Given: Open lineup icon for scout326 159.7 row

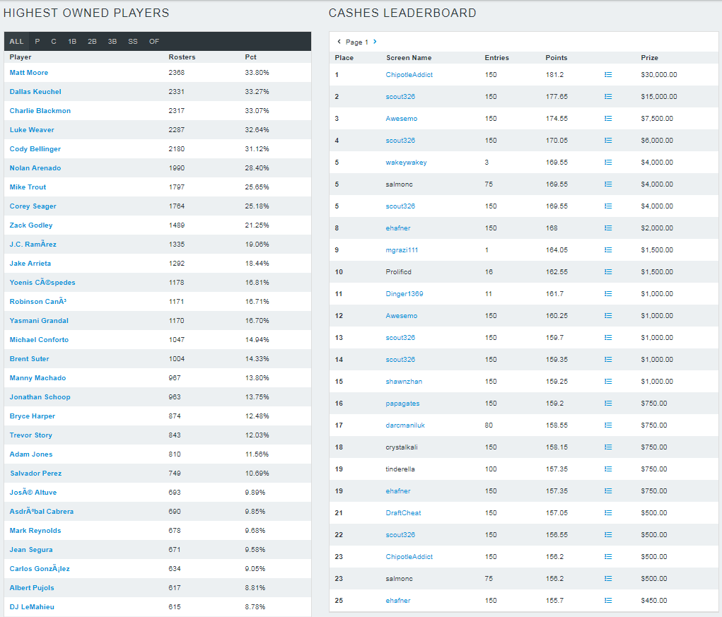Looking at the screenshot, I should pyautogui.click(x=608, y=338).
